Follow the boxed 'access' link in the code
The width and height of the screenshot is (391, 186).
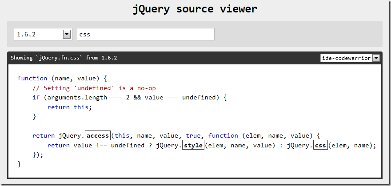point(98,136)
